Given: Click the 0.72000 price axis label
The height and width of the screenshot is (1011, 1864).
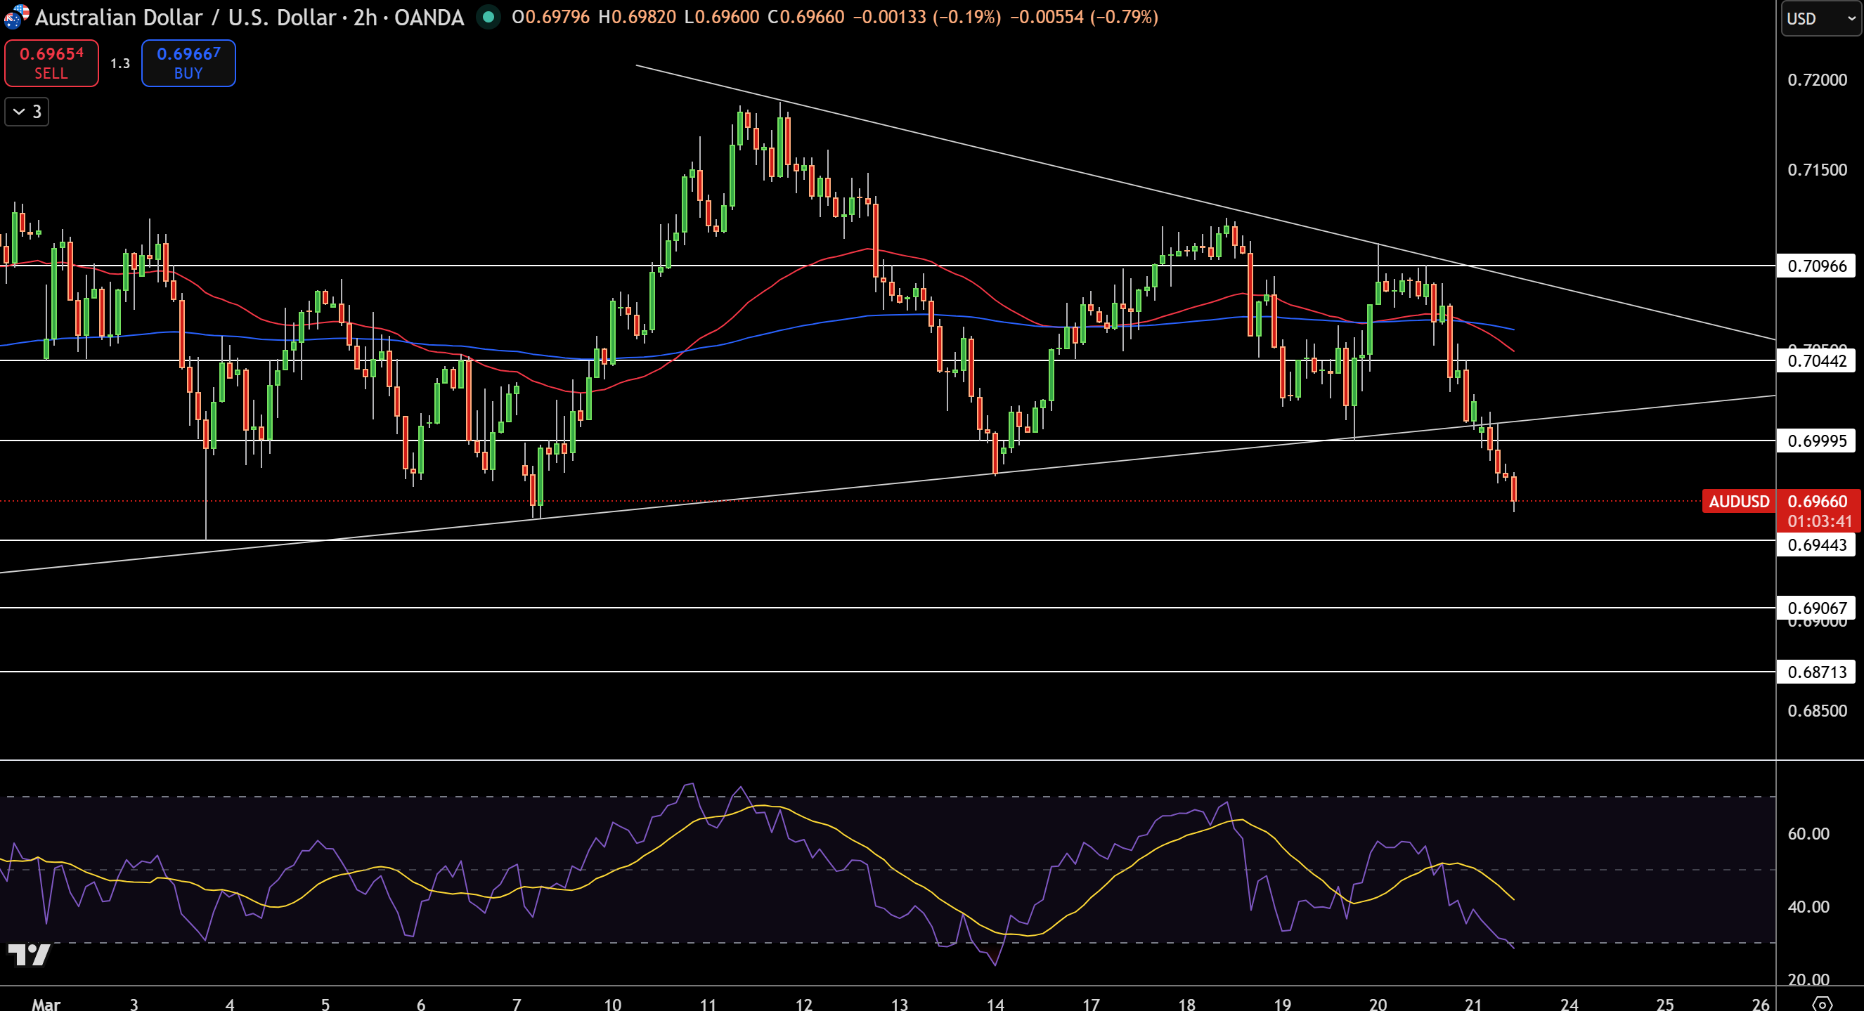Looking at the screenshot, I should [x=1817, y=79].
